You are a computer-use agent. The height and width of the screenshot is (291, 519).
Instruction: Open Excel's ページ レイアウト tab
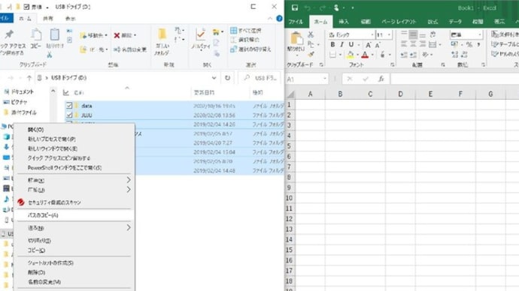tap(399, 22)
